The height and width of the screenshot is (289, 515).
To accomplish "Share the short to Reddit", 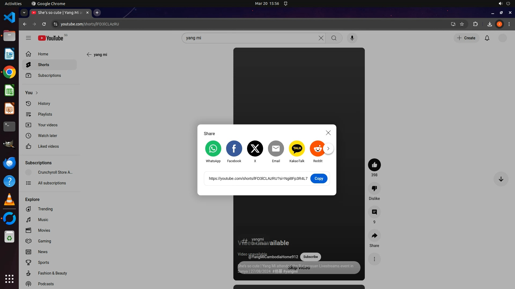I will pos(317,149).
